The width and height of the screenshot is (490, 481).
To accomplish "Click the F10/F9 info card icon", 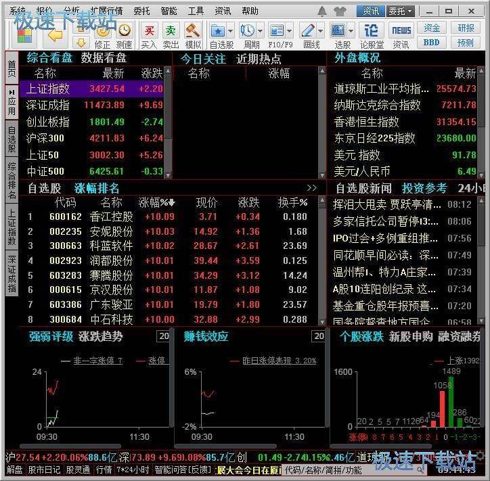I will pyautogui.click(x=277, y=30).
